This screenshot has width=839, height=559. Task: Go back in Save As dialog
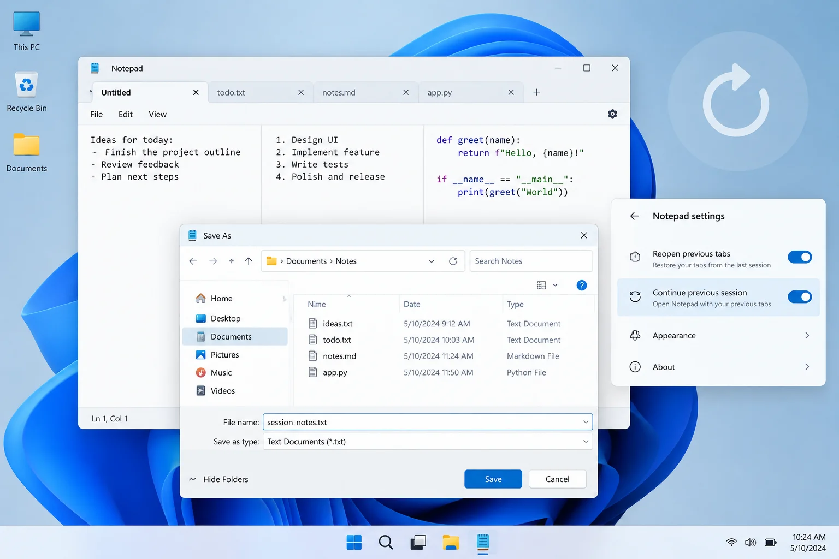pos(193,261)
